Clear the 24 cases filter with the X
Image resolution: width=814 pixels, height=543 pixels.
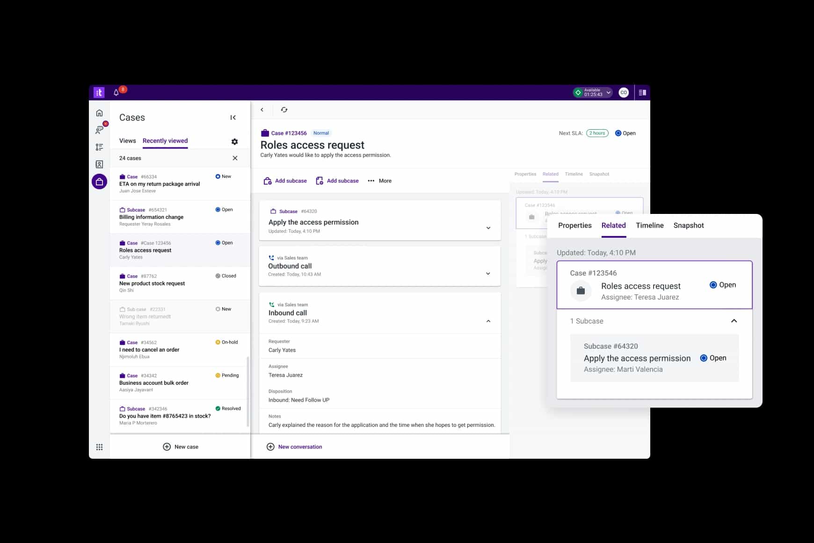pyautogui.click(x=235, y=158)
